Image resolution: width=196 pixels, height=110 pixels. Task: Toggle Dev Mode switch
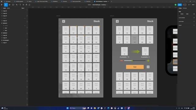click(x=184, y=5)
